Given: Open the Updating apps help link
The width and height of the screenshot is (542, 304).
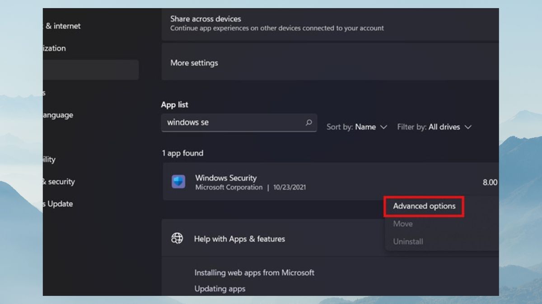Looking at the screenshot, I should [220, 289].
